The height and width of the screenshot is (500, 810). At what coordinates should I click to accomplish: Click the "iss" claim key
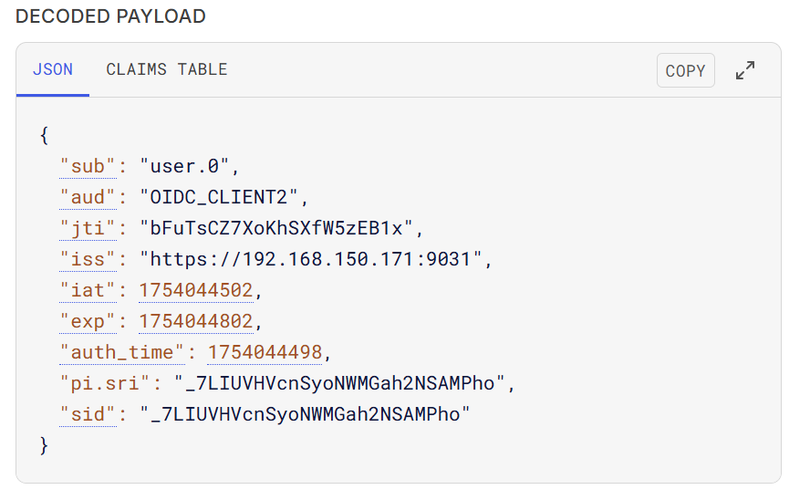coord(88,259)
